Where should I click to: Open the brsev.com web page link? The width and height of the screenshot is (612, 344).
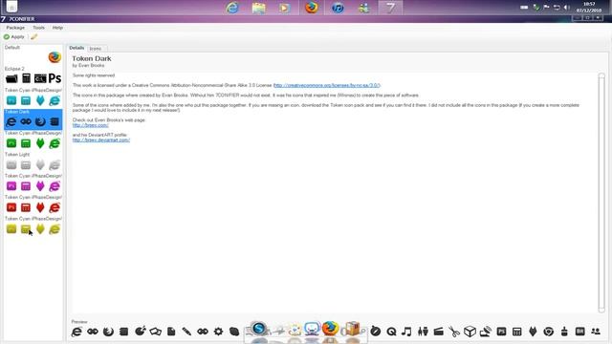[91, 125]
